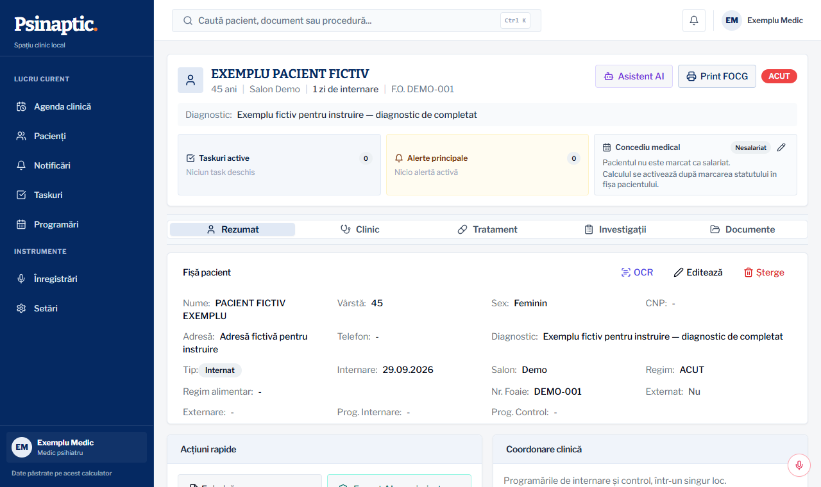Screen dimensions: 821x487
Task: Click the admission date 29.09.2026
Action: [408, 370]
